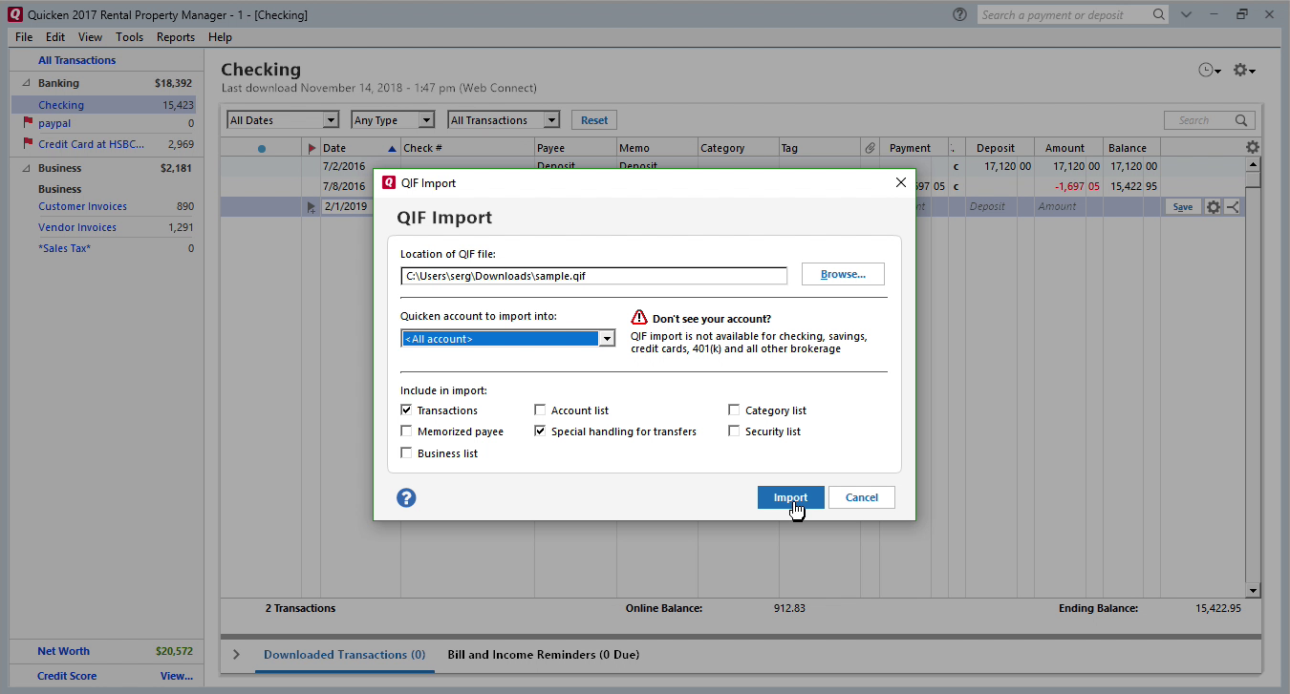Open the Tools menu
1290x694 pixels.
coord(130,37)
